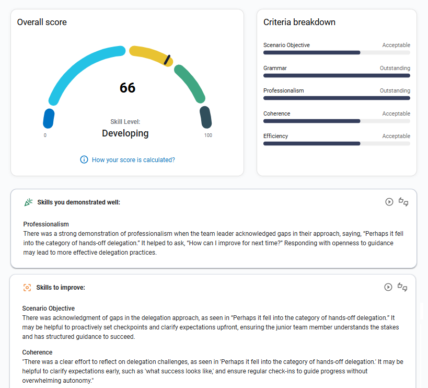This screenshot has width=428, height=388.
Task: Click the celebration icon beside demonstrated skills heading
Action: [x=28, y=202]
